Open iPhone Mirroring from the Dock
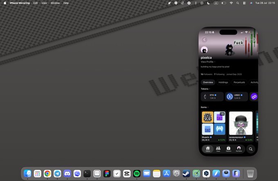The height and width of the screenshot is (181, 278). point(236,174)
